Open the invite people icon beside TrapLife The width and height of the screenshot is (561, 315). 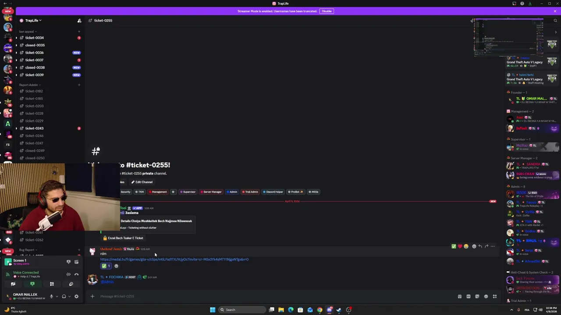(79, 21)
